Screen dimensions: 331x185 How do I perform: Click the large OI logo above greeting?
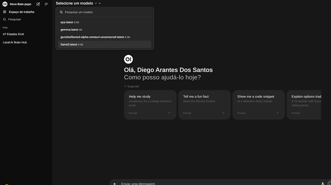click(x=128, y=59)
